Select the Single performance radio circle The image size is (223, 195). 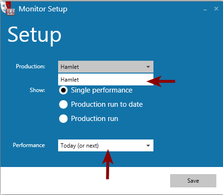(63, 90)
